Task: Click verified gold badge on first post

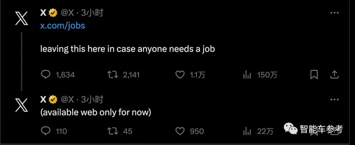Action: [x=53, y=13]
